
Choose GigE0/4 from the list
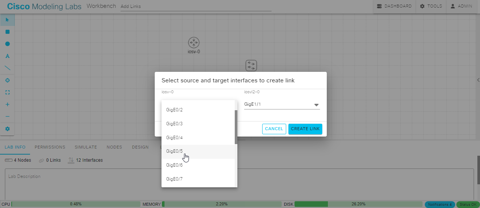pos(198,138)
